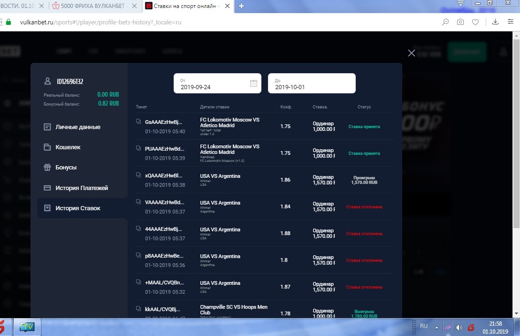Copy ticket ID xQAAAEzHwBl icon

(138, 175)
